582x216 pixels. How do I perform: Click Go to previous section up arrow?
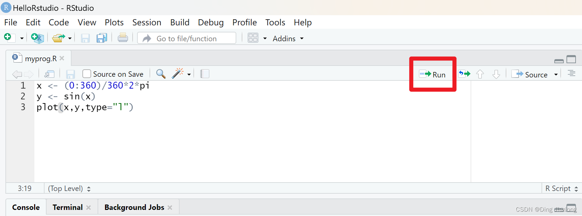click(x=480, y=74)
